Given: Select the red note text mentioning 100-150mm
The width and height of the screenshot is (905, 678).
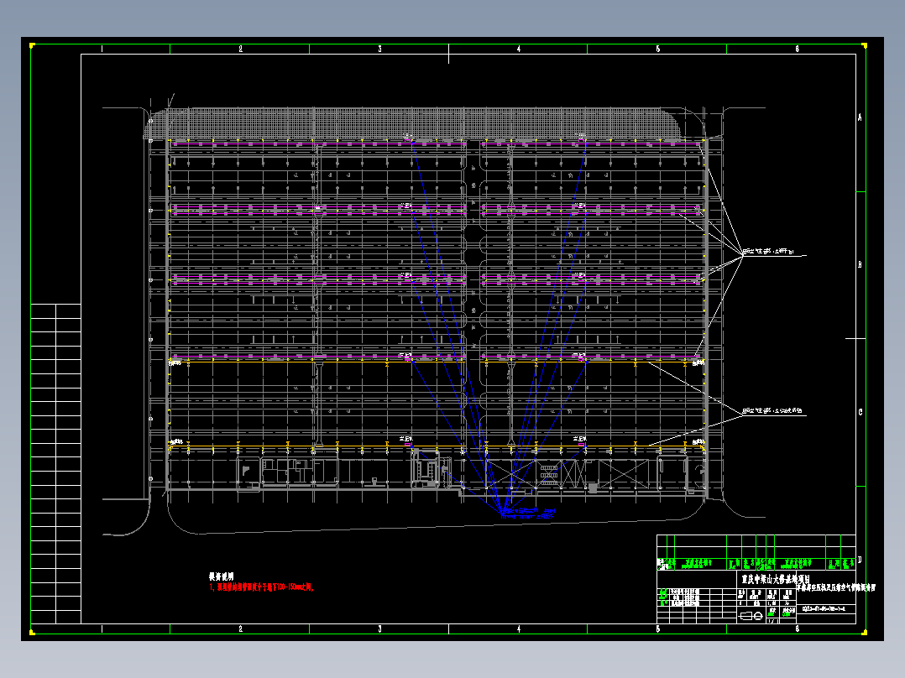Looking at the screenshot, I should (x=261, y=587).
